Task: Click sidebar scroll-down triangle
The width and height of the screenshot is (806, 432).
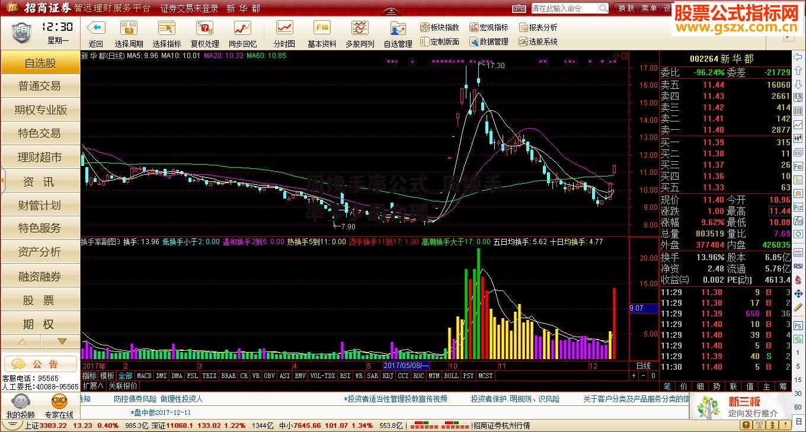Action: (62, 342)
